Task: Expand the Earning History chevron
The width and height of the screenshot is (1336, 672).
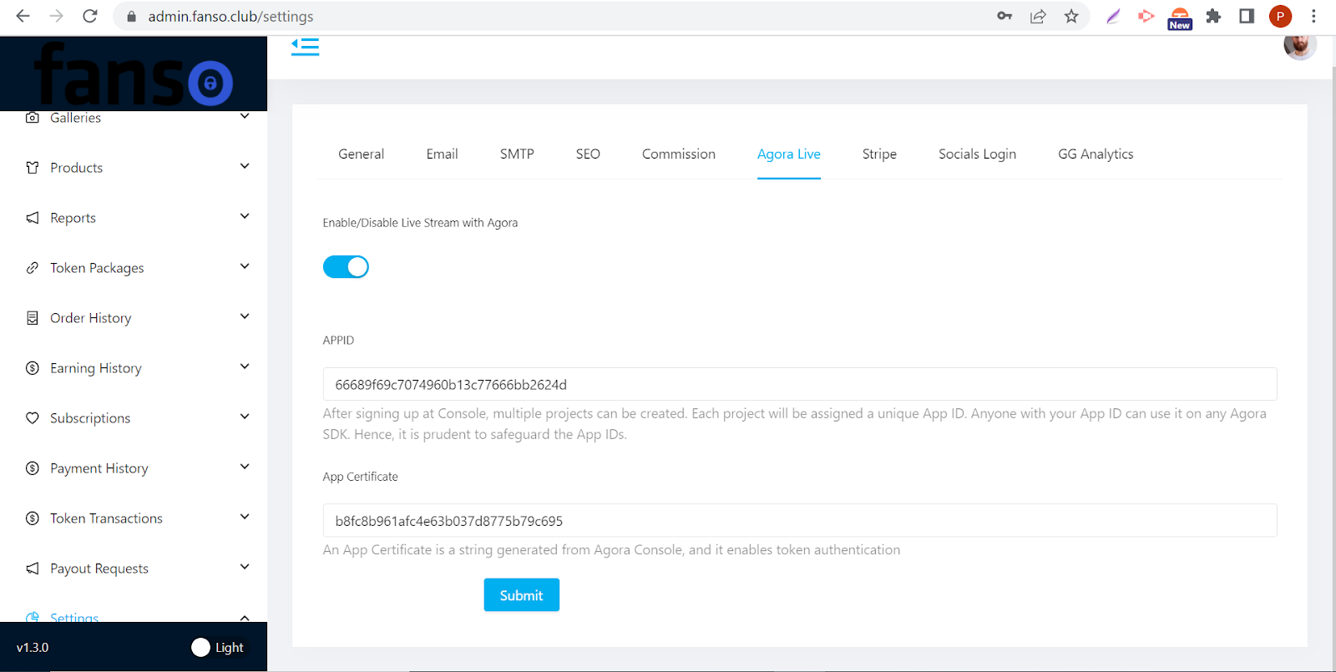Action: 245,366
